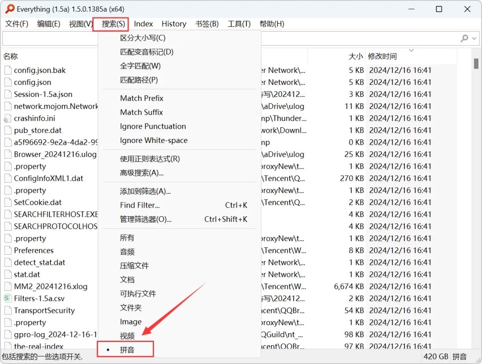Click the file icon of Preferences

tap(8, 251)
